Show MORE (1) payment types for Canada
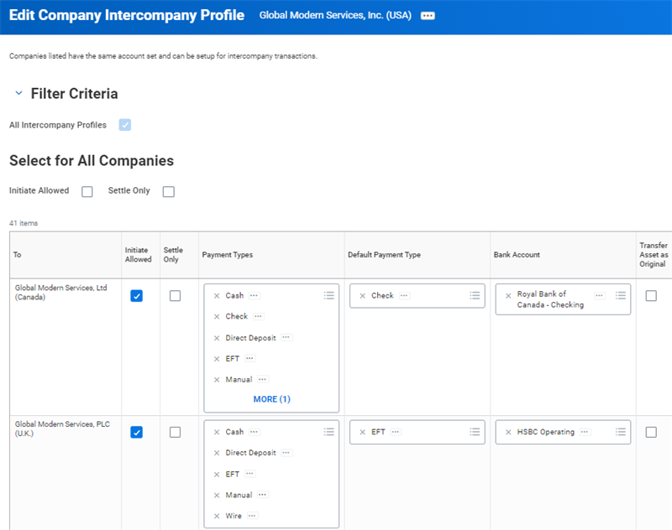This screenshot has width=672, height=530. 271,399
